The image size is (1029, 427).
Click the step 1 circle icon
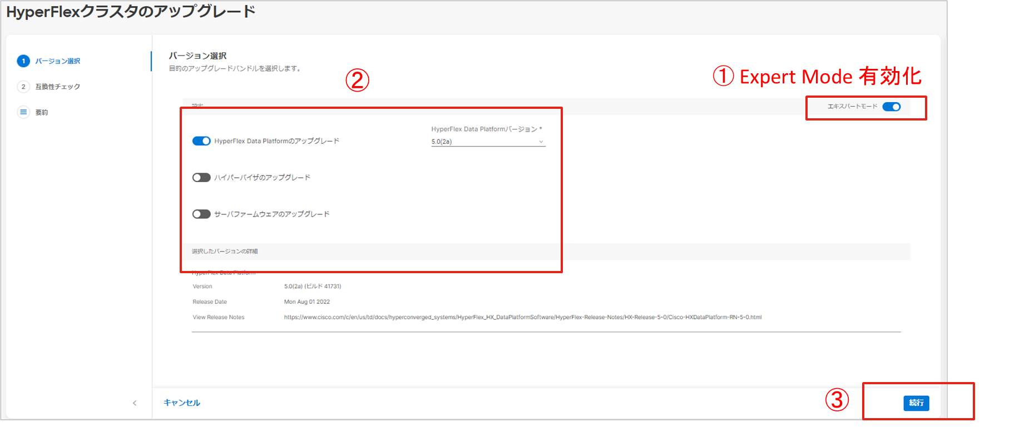(x=23, y=61)
